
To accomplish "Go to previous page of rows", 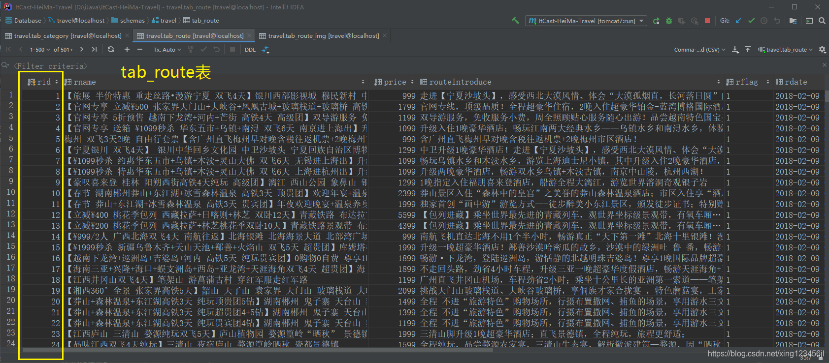I will 20,49.
